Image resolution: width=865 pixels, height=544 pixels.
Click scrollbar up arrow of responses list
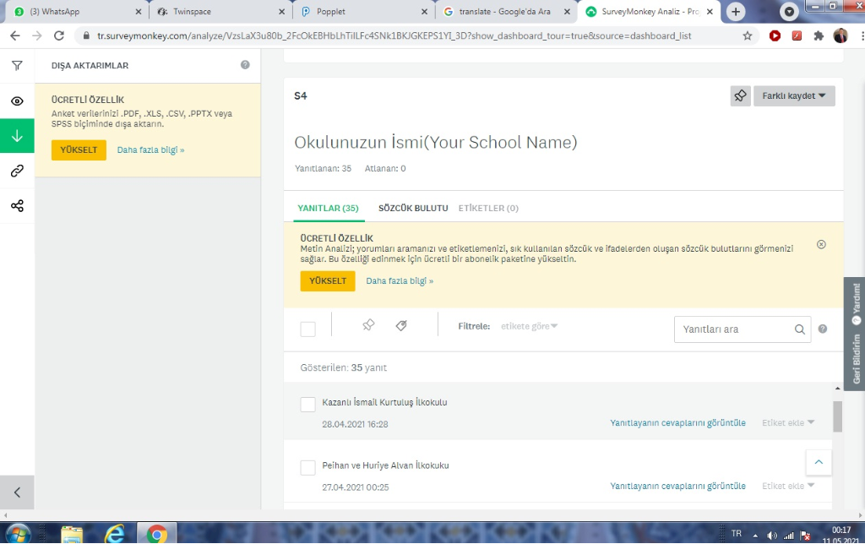(x=837, y=389)
